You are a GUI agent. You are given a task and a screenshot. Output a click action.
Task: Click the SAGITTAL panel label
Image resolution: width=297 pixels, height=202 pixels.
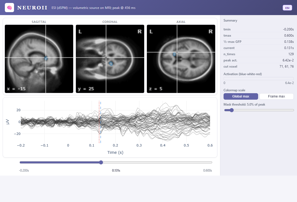pos(39,22)
